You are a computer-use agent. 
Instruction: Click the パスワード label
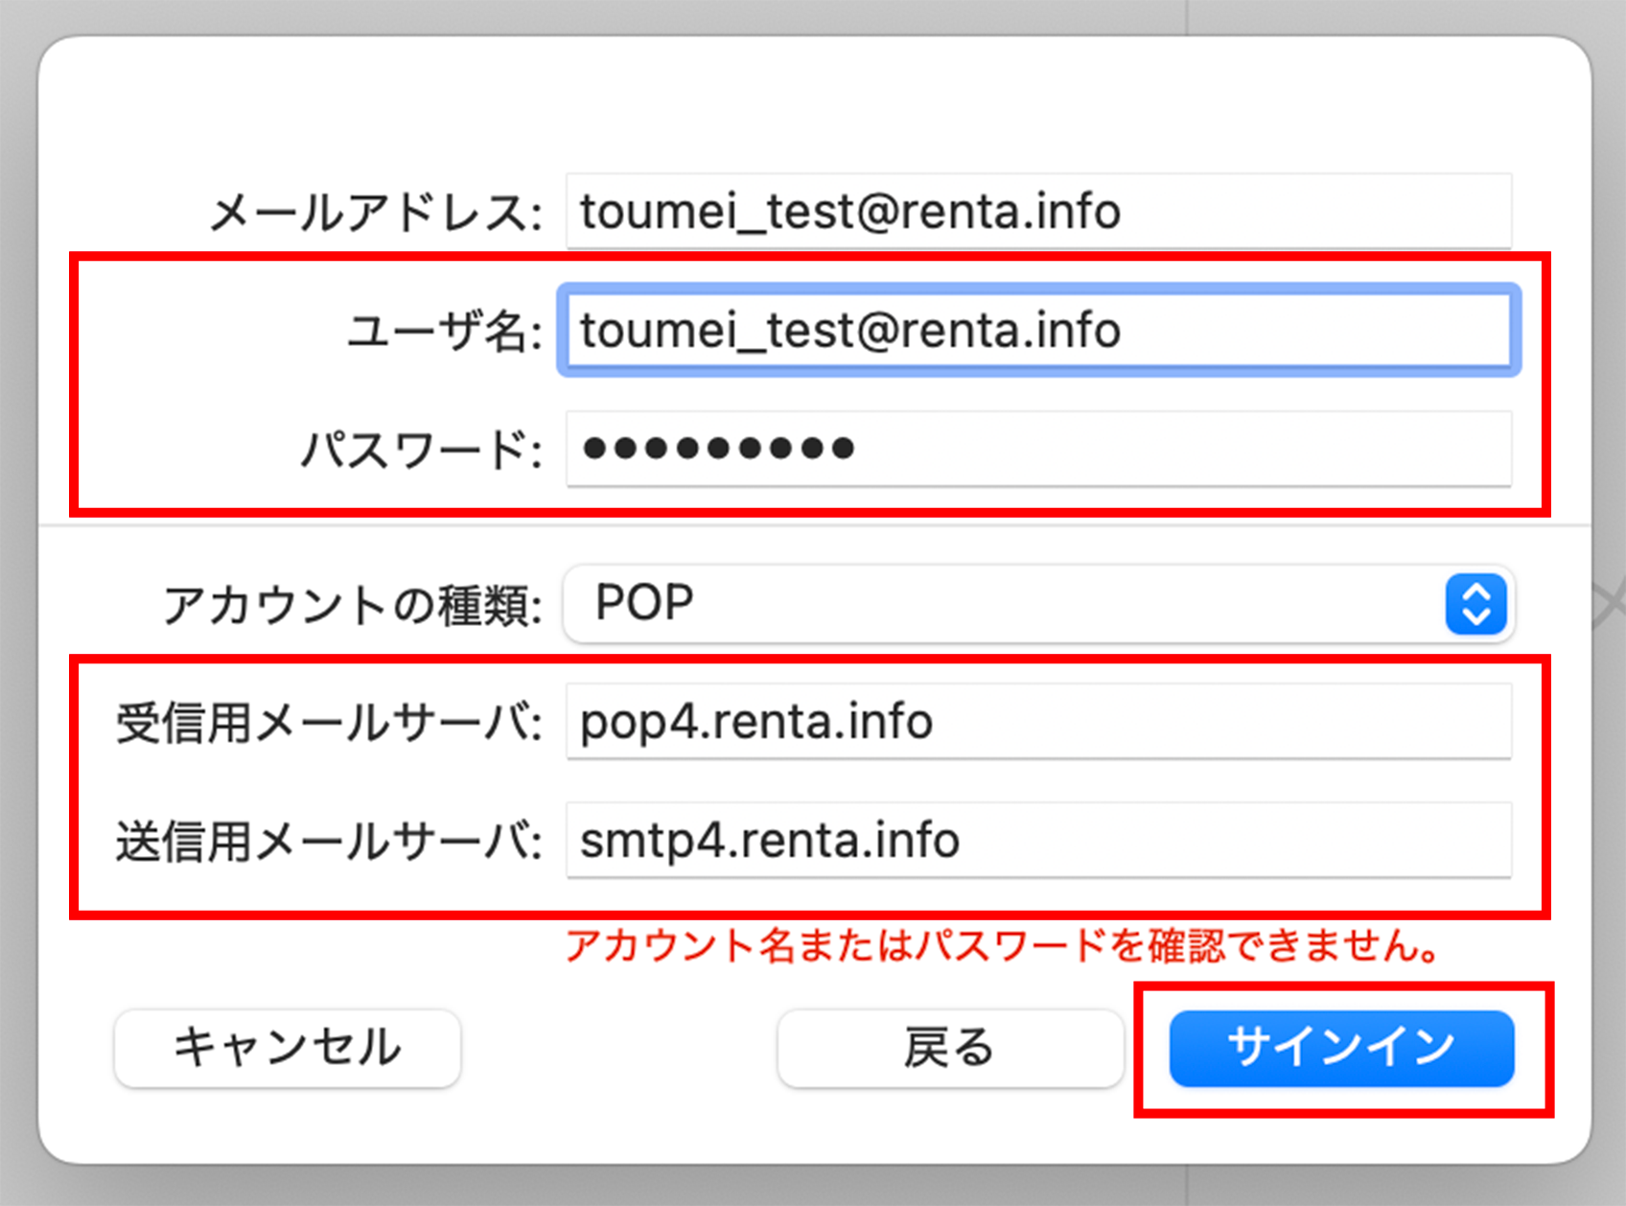[x=421, y=450]
